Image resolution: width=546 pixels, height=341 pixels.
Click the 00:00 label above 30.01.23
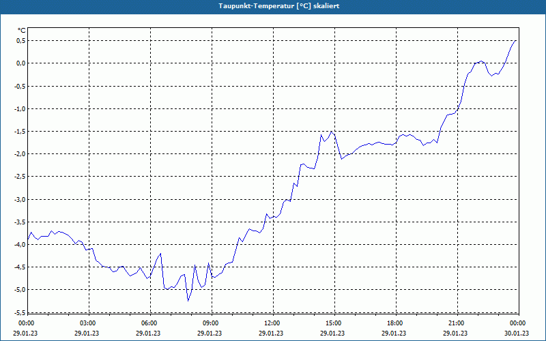point(518,323)
